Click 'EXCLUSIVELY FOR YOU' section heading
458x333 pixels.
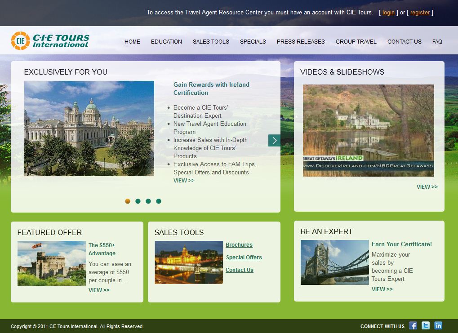tap(66, 72)
